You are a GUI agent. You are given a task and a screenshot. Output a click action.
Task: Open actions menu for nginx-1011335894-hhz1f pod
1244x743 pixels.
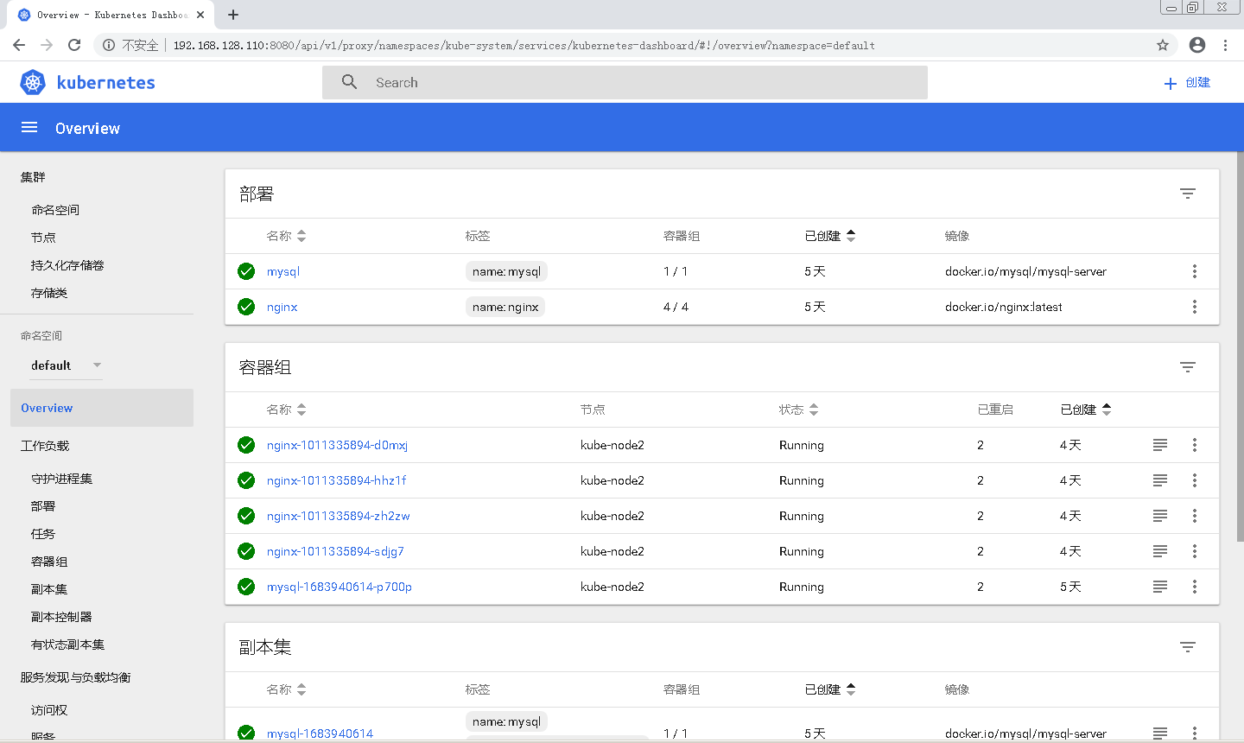tap(1195, 480)
